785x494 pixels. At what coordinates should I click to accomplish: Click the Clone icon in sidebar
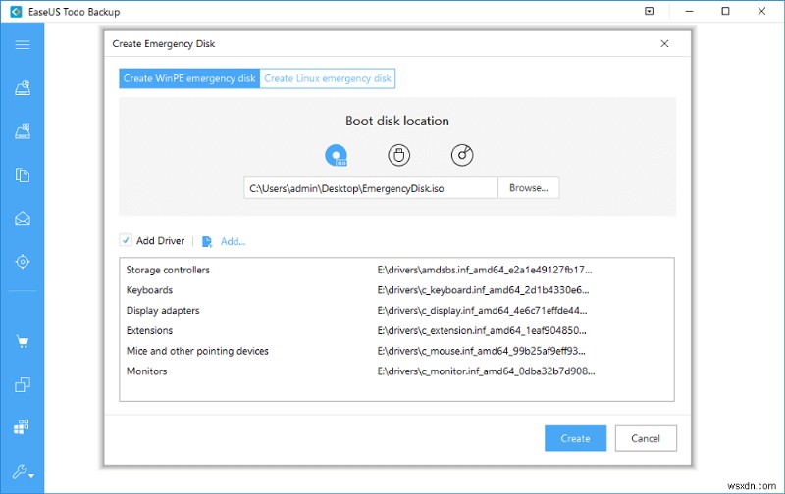click(23, 384)
